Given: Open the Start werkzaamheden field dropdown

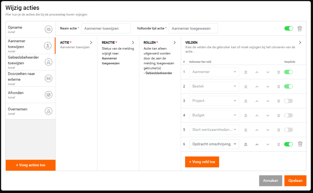Looking at the screenshot, I should pyautogui.click(x=214, y=130).
